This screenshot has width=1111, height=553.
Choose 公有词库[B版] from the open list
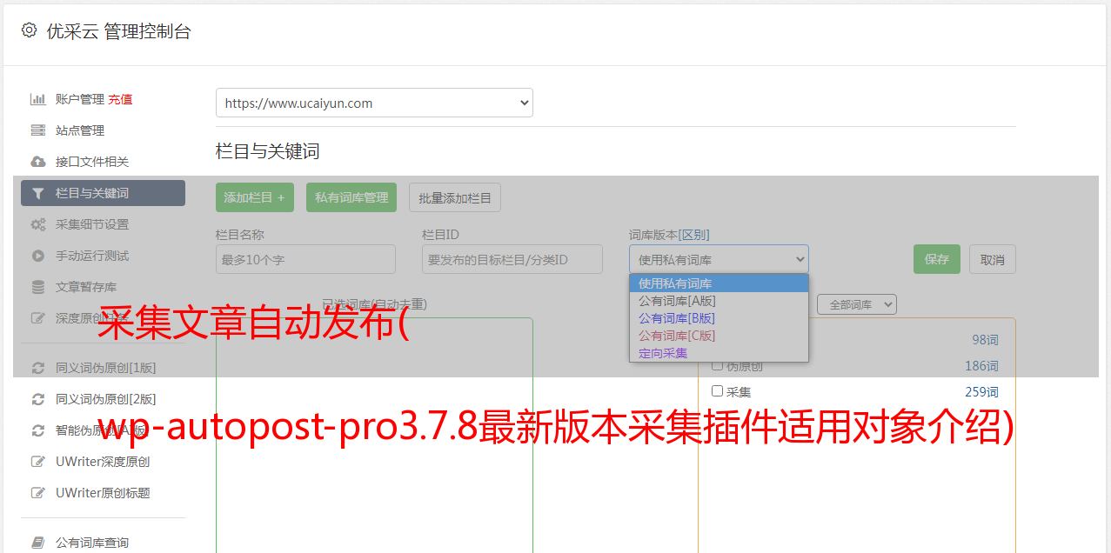tap(719, 318)
